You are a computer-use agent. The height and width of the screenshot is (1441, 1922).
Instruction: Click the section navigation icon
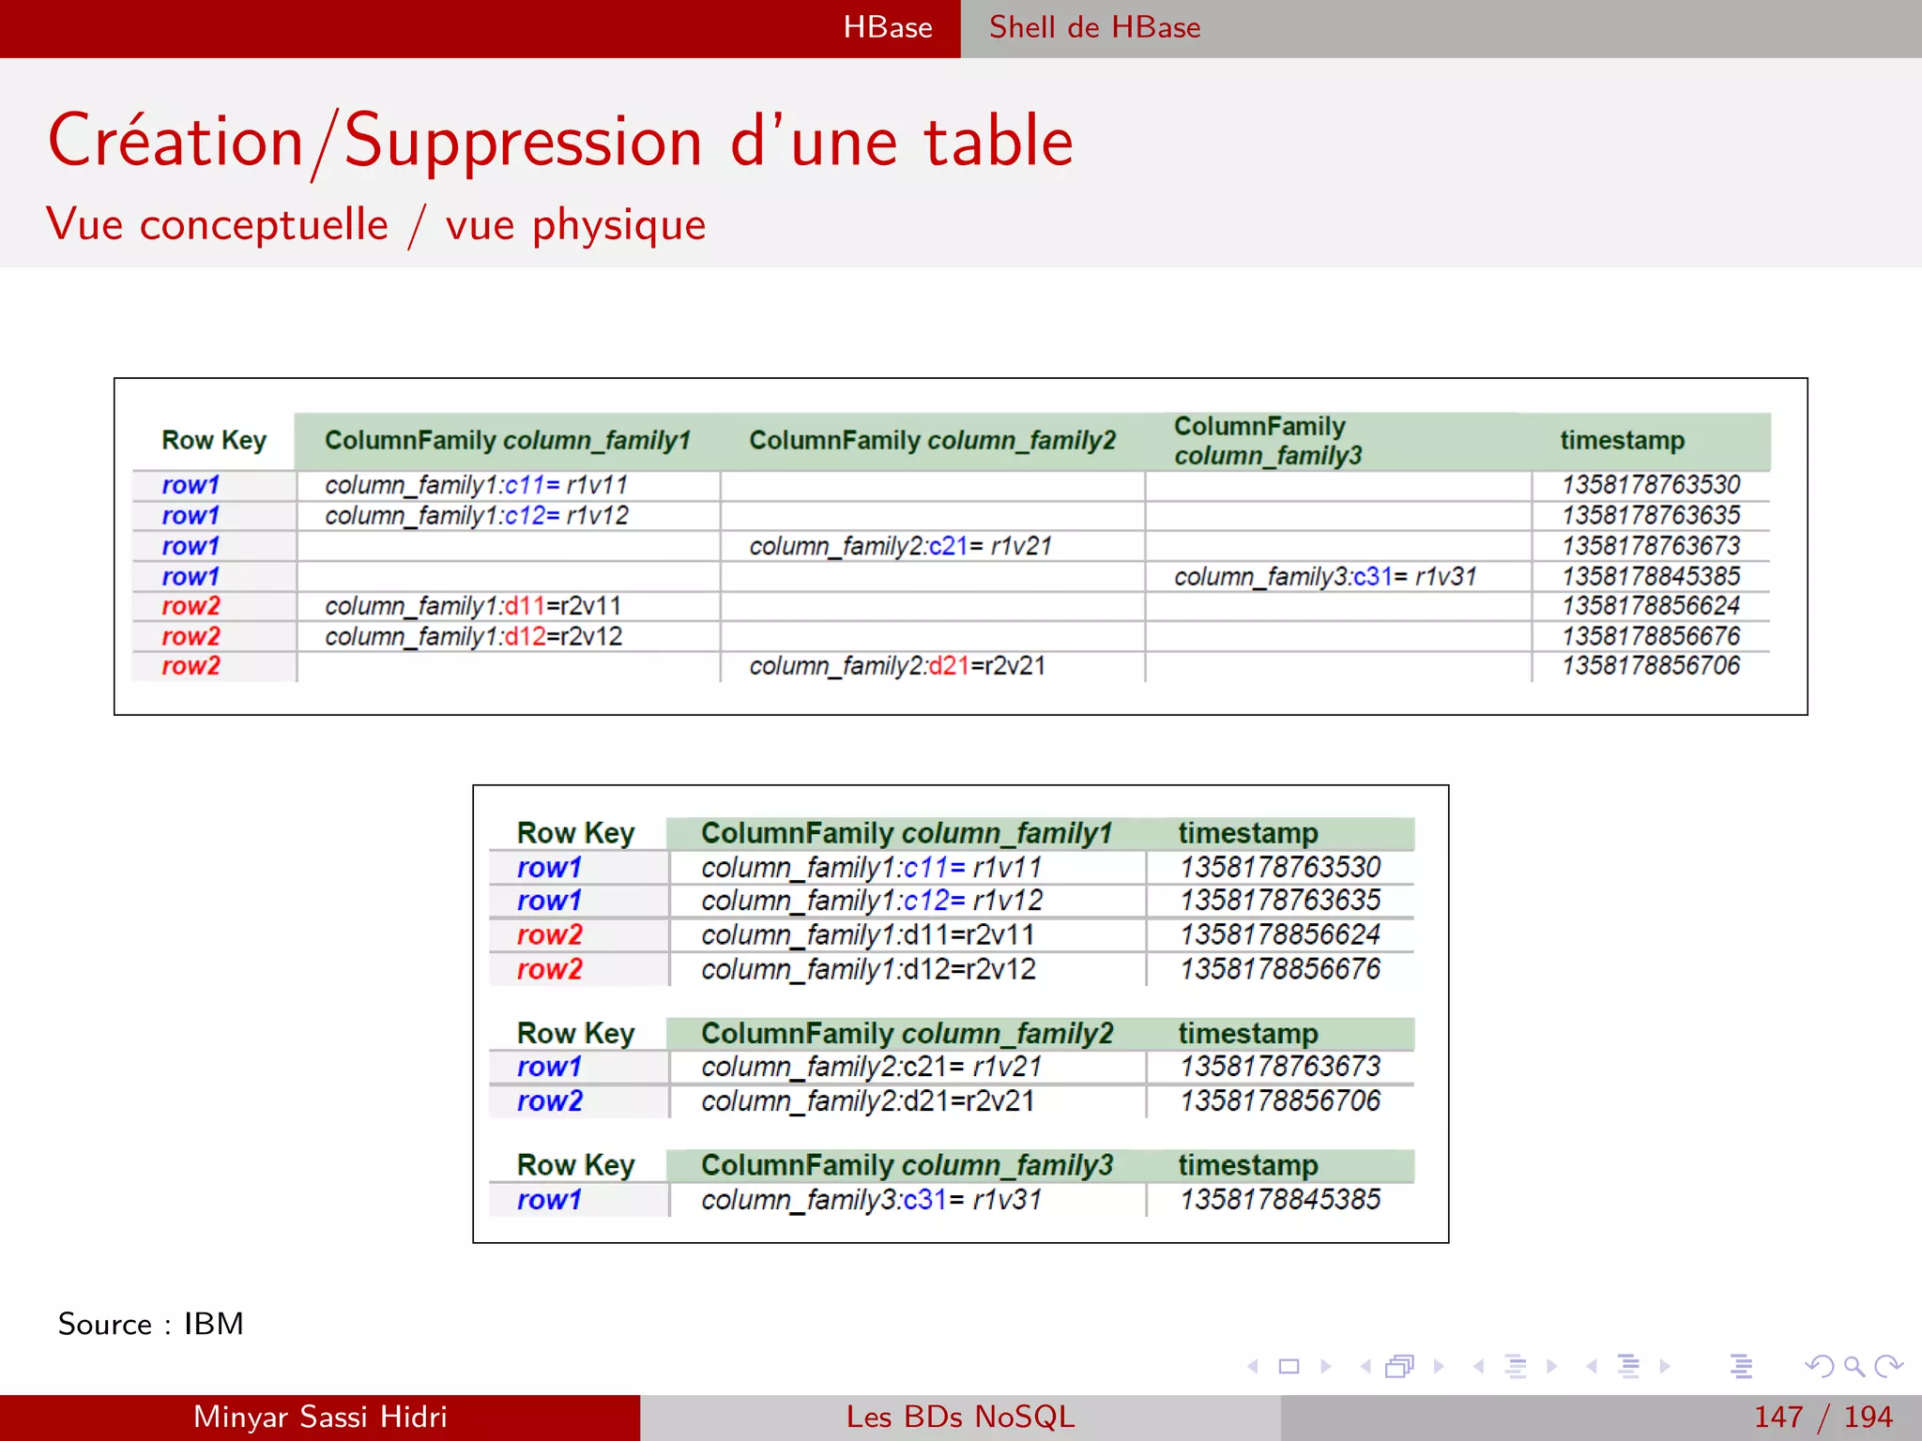pos(1629,1366)
